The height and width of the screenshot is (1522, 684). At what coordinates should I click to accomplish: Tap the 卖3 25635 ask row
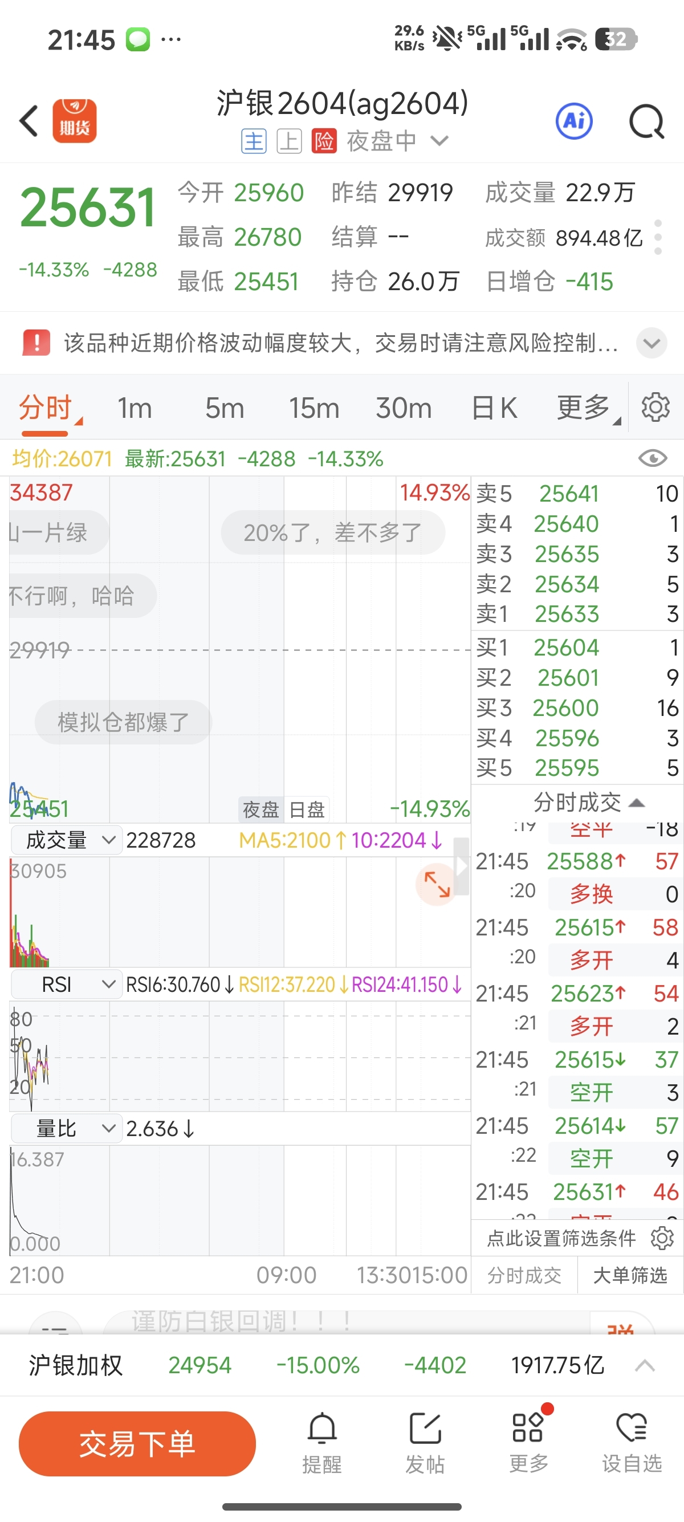(x=577, y=554)
